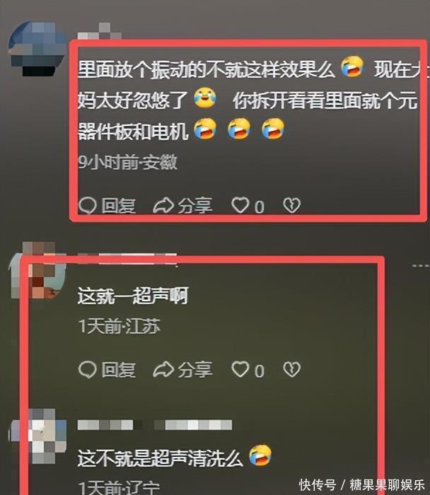Image resolution: width=430 pixels, height=495 pixels.
Task: Open the Liaoning commenter's avatar
Action: pyautogui.click(x=38, y=436)
